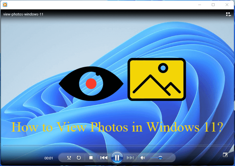
Task: Click the view-photos-windows-11 title text
Action: pos(23,14)
